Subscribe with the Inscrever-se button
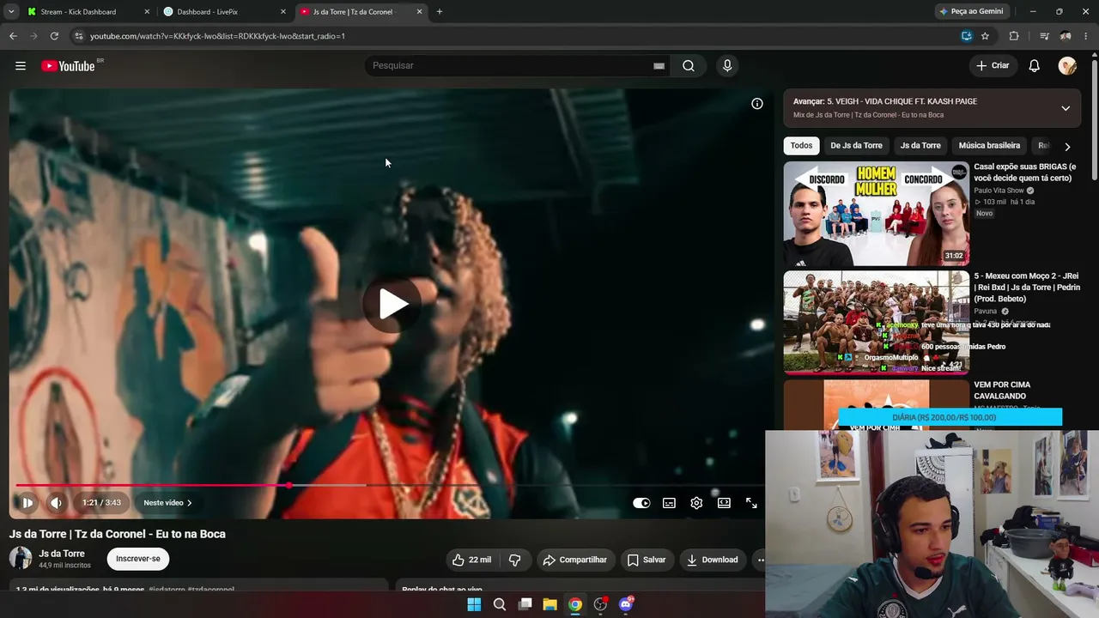 [x=138, y=559]
